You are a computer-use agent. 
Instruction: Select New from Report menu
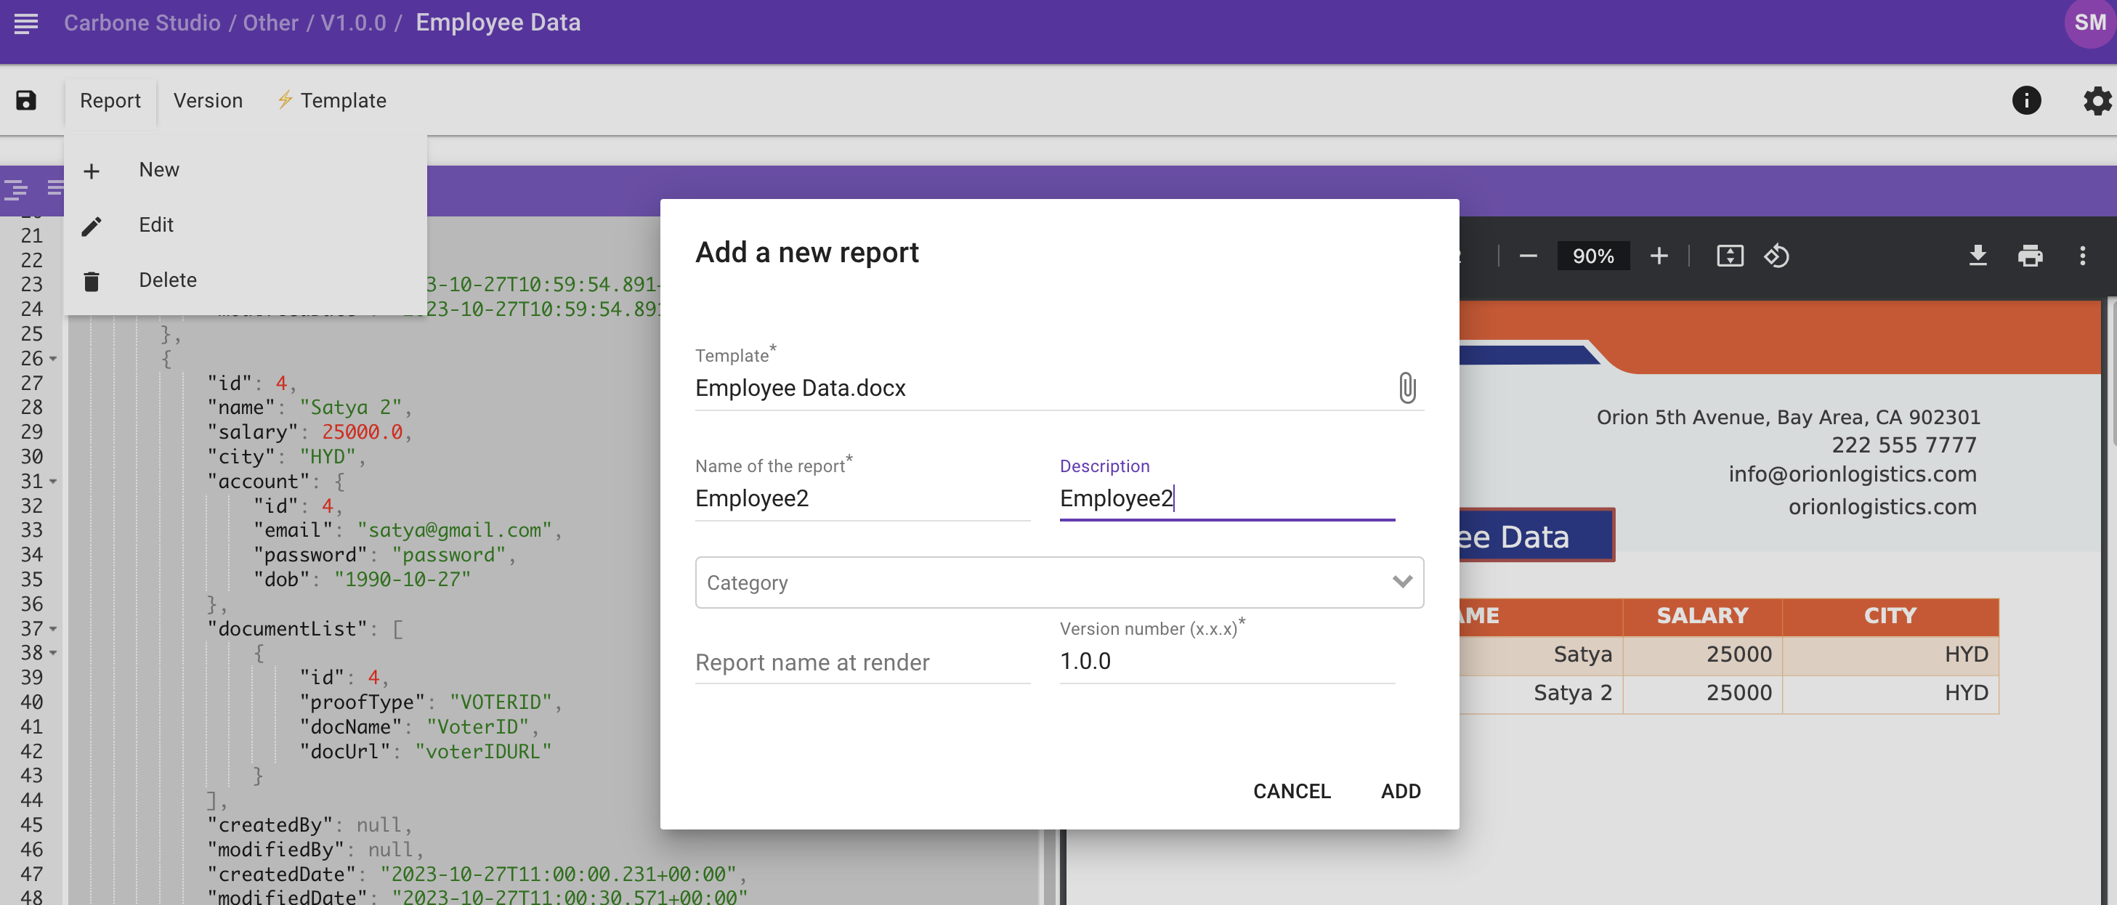pyautogui.click(x=158, y=170)
